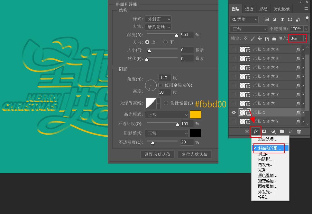Viewport: 312px width, 214px height.
Task: Click the 角度 -110 input field
Action: click(x=165, y=78)
